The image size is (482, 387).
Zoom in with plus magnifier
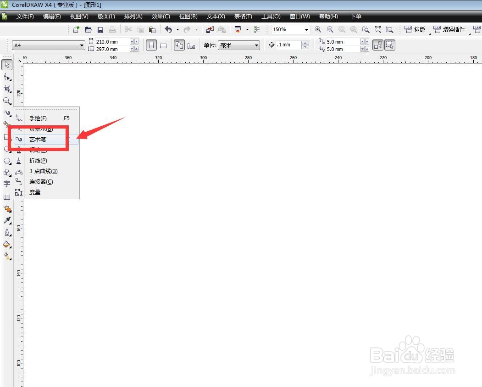point(318,29)
